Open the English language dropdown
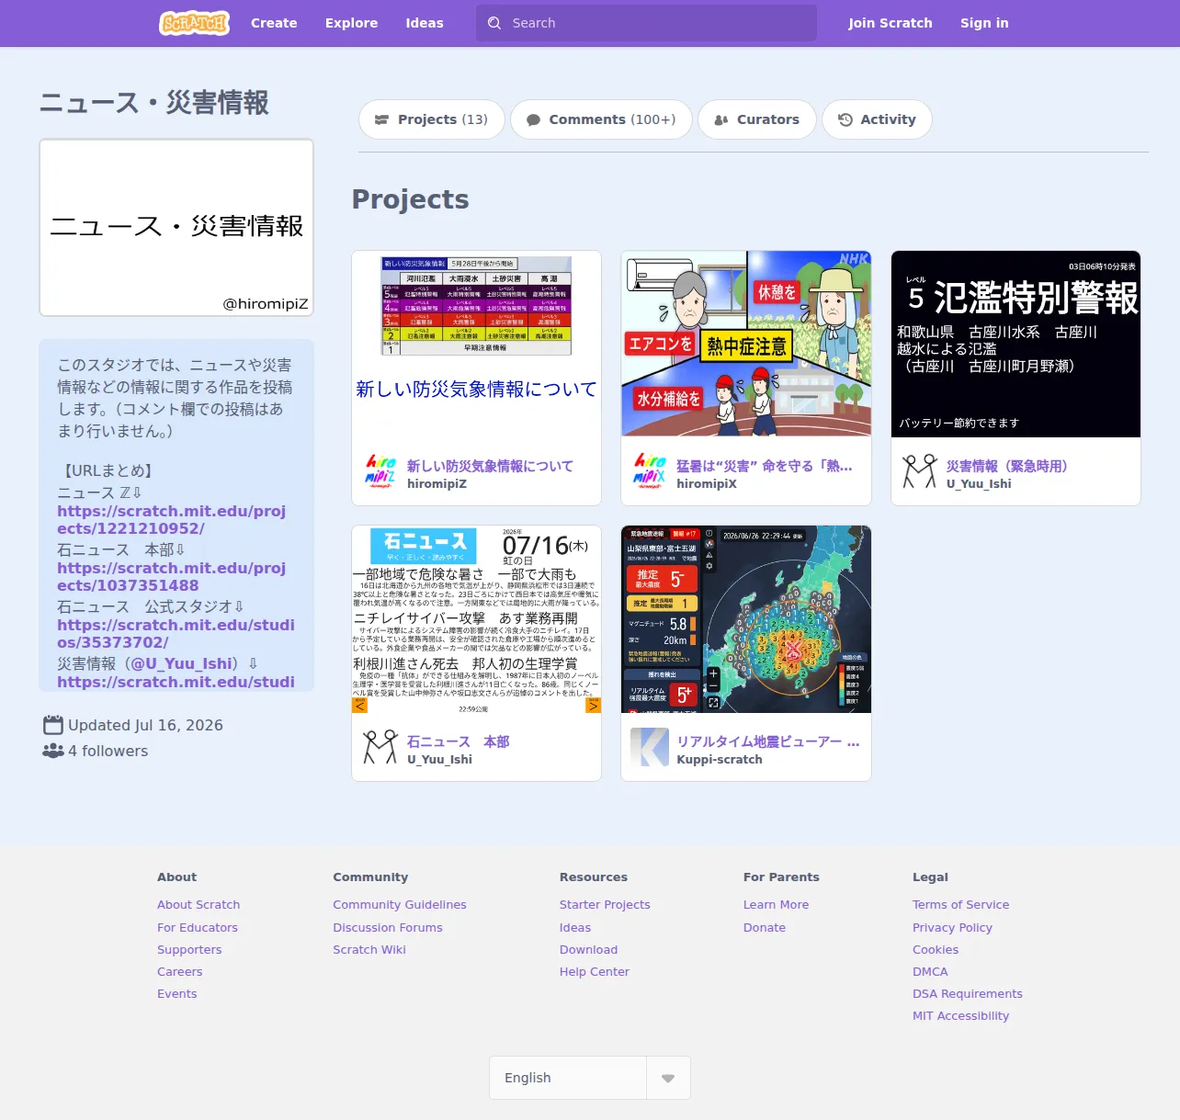1180x1120 pixels. (x=590, y=1078)
